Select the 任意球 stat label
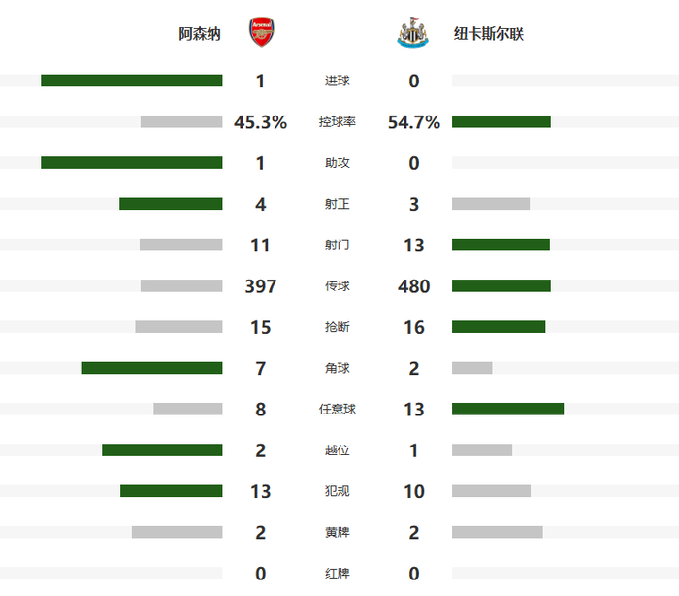The image size is (679, 596). pyautogui.click(x=338, y=410)
